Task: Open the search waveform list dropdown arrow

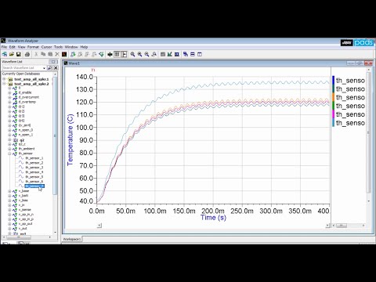Action: point(44,68)
